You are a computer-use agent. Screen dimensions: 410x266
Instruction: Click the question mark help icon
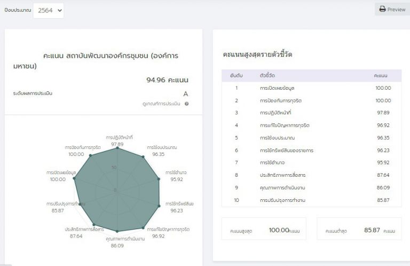[x=187, y=104]
